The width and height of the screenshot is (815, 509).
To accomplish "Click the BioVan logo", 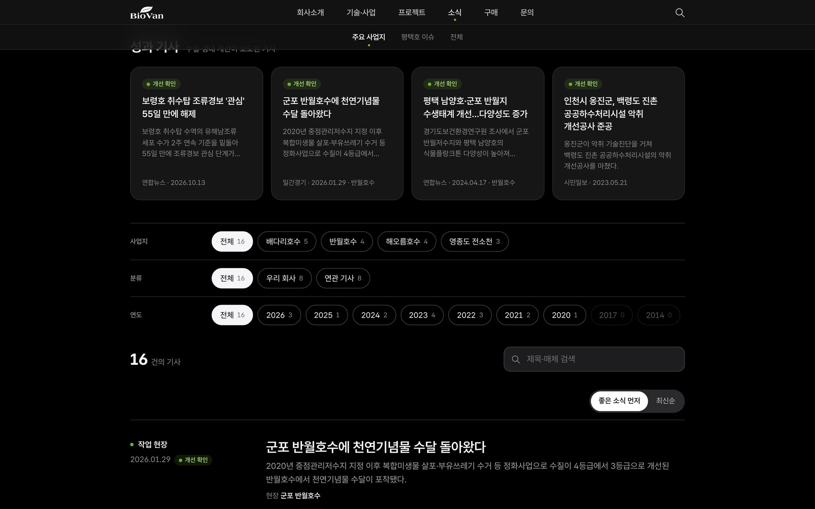I will tap(146, 13).
